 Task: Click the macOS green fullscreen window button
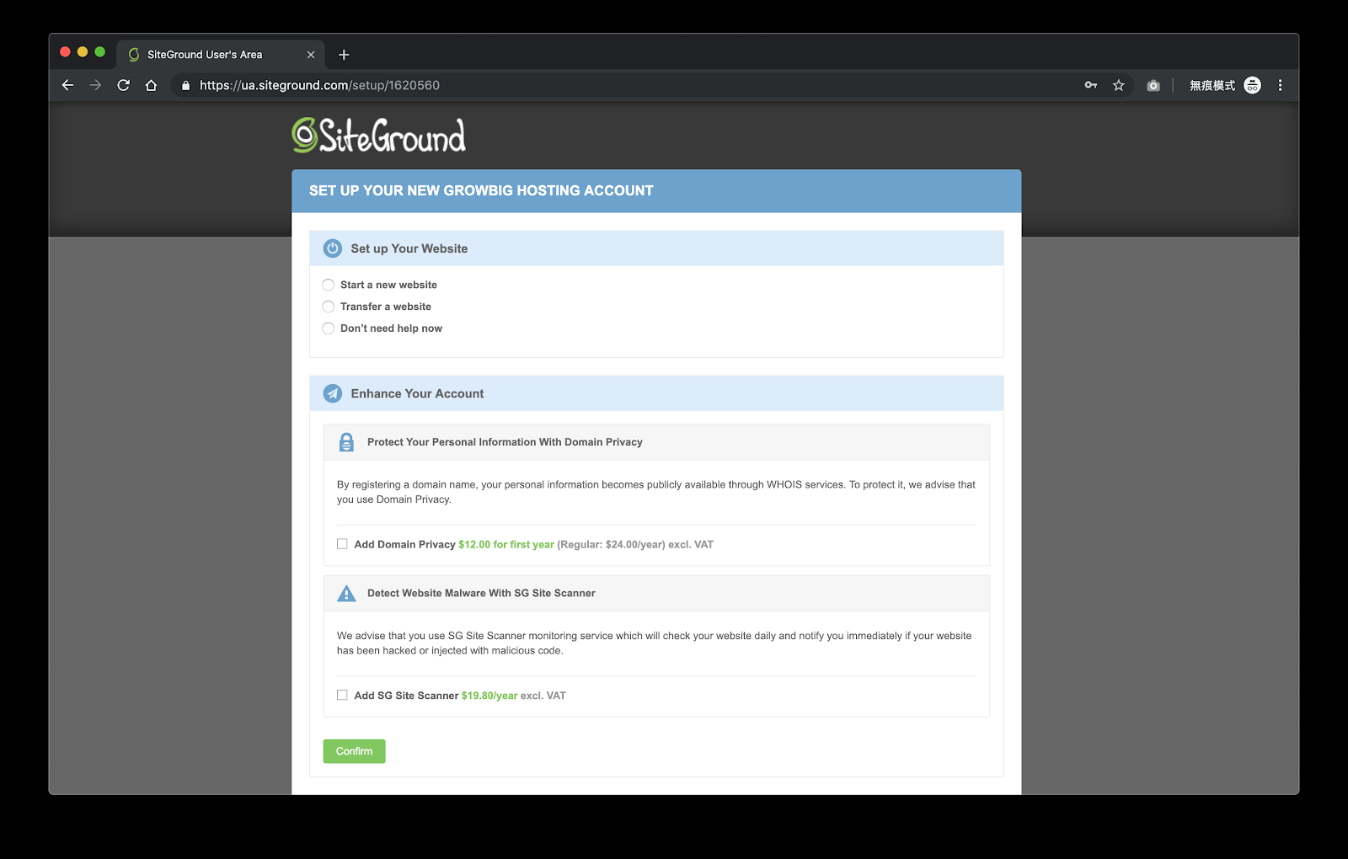100,52
